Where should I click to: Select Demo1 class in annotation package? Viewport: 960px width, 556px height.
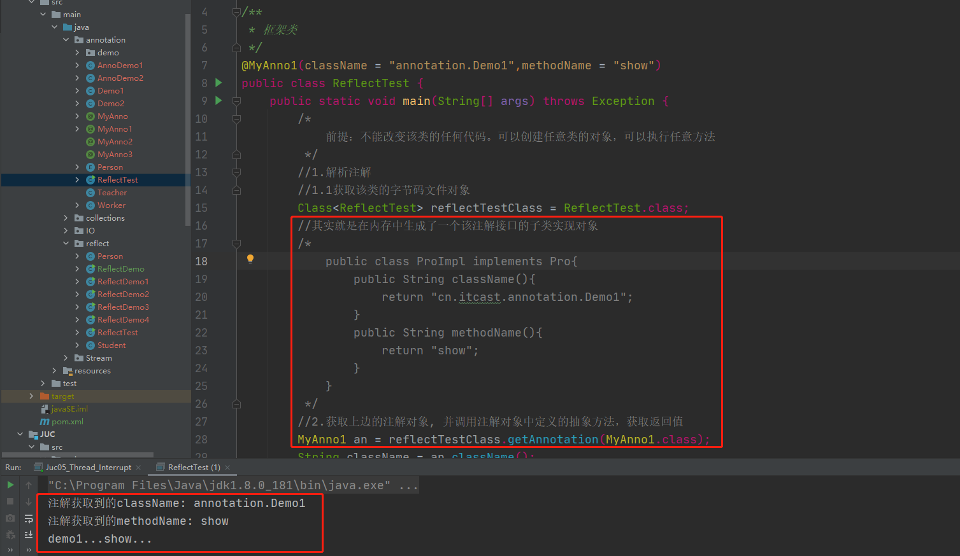110,90
